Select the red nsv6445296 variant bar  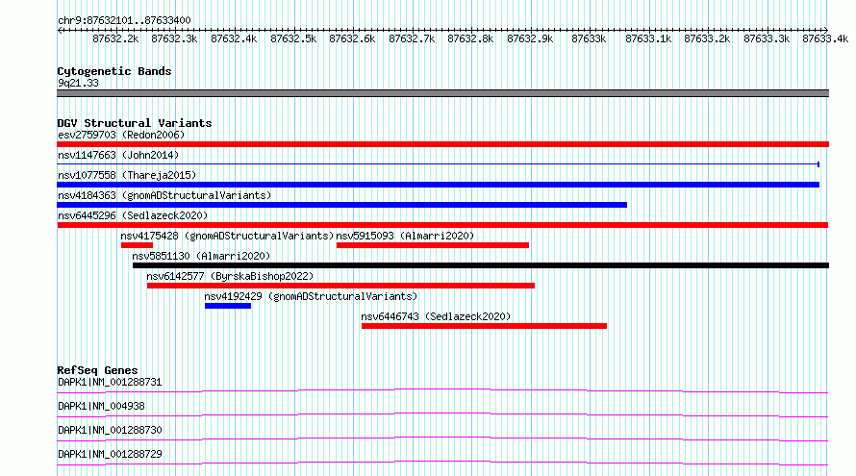pos(442,225)
